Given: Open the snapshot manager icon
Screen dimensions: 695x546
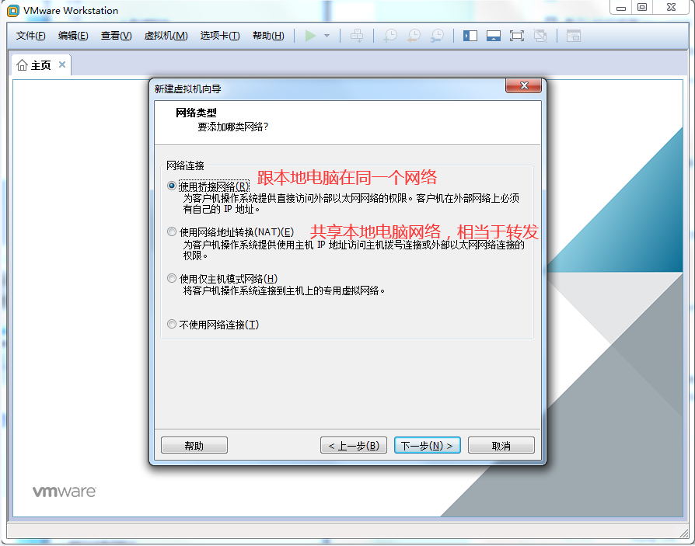Looking at the screenshot, I should (x=438, y=36).
